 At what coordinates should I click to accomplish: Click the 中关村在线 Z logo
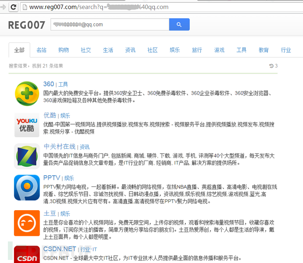coord(27,156)
